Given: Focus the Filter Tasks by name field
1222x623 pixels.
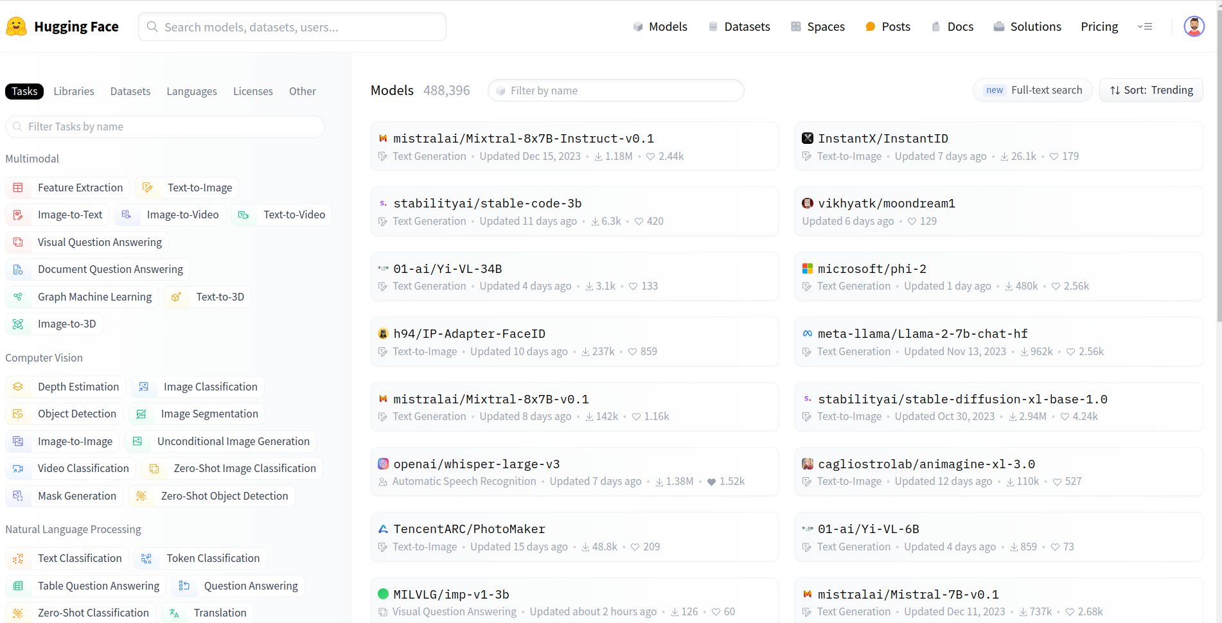Looking at the screenshot, I should pos(165,127).
